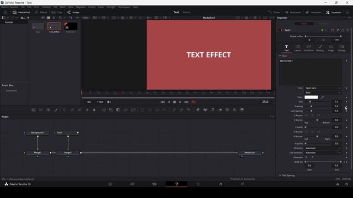
Task: Switch media pool to list view
Action: click(x=54, y=18)
